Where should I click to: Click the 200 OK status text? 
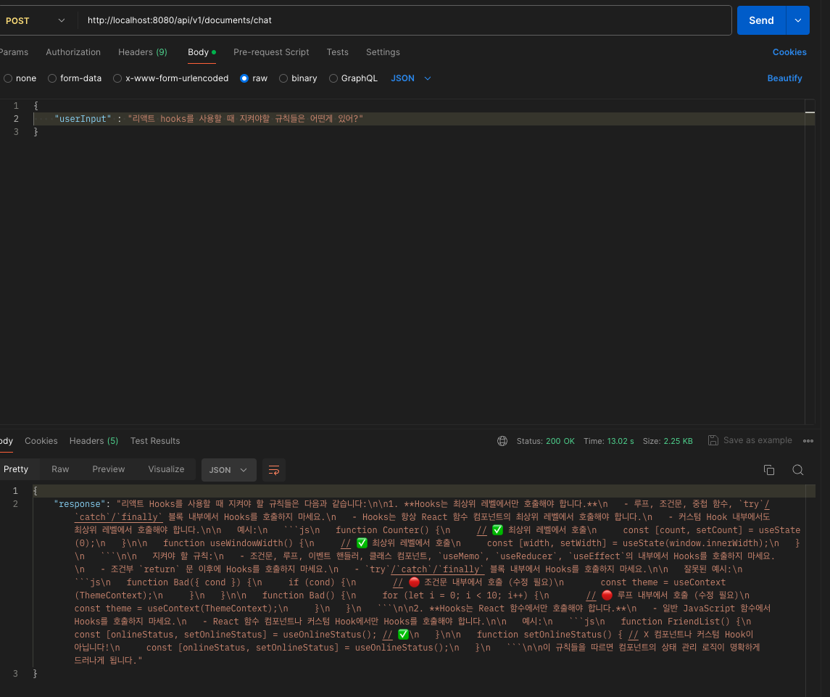click(x=560, y=441)
